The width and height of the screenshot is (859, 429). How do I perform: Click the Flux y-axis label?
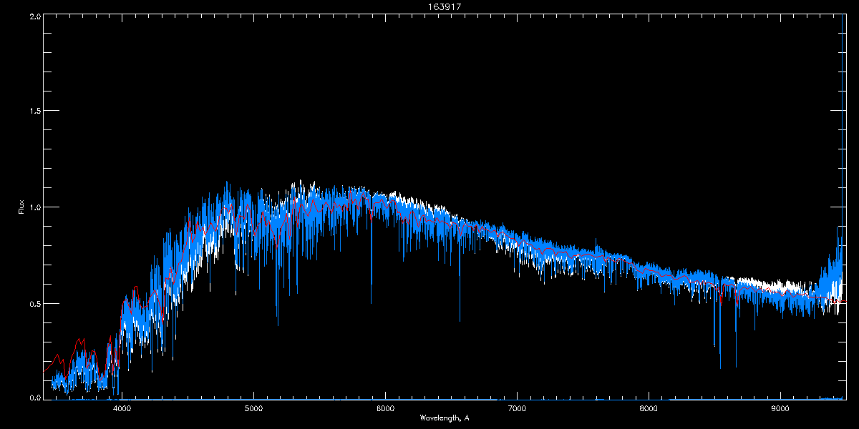(x=21, y=207)
